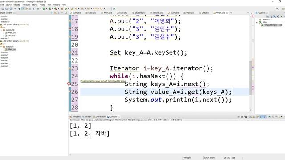Click the Coverage run icon in toolbar
This screenshot has height=160, width=285.
49,8
